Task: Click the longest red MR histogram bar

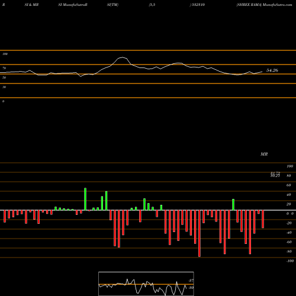Action: 200,233
